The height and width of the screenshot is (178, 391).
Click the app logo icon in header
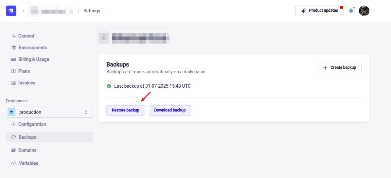click(x=11, y=11)
